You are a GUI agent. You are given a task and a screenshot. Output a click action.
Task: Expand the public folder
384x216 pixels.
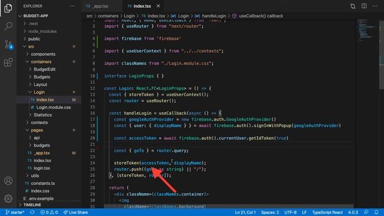pos(49,38)
